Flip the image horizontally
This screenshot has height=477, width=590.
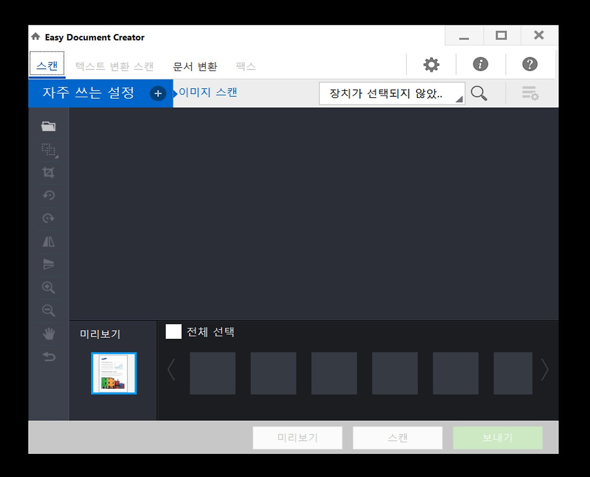coord(48,241)
